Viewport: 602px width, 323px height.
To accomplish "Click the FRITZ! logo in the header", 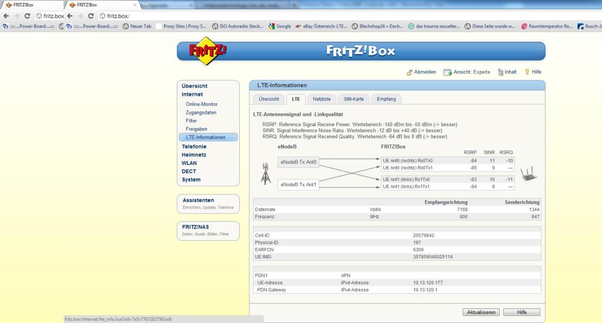I will pyautogui.click(x=208, y=51).
